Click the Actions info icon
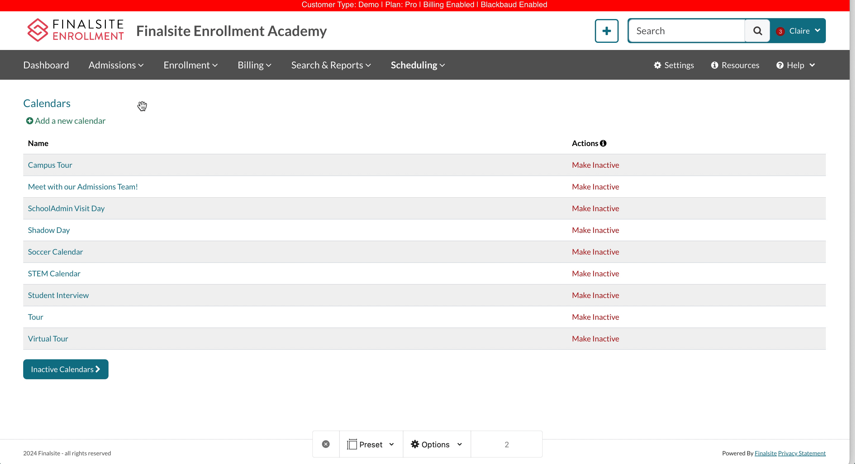Image resolution: width=855 pixels, height=464 pixels. pyautogui.click(x=603, y=143)
